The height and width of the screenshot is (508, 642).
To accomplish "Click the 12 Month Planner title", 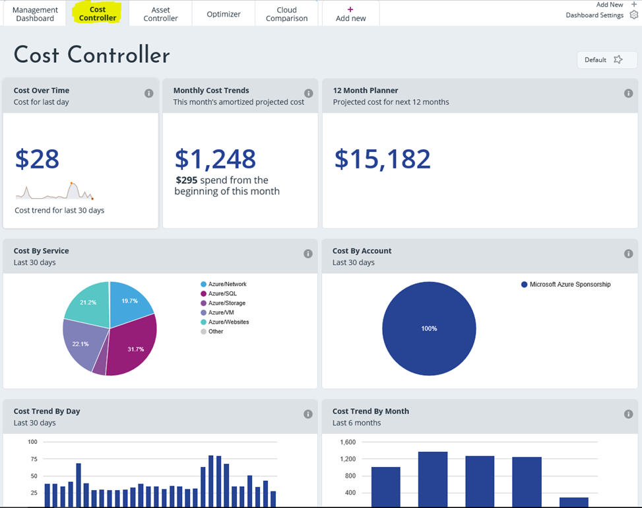I will click(x=366, y=91).
